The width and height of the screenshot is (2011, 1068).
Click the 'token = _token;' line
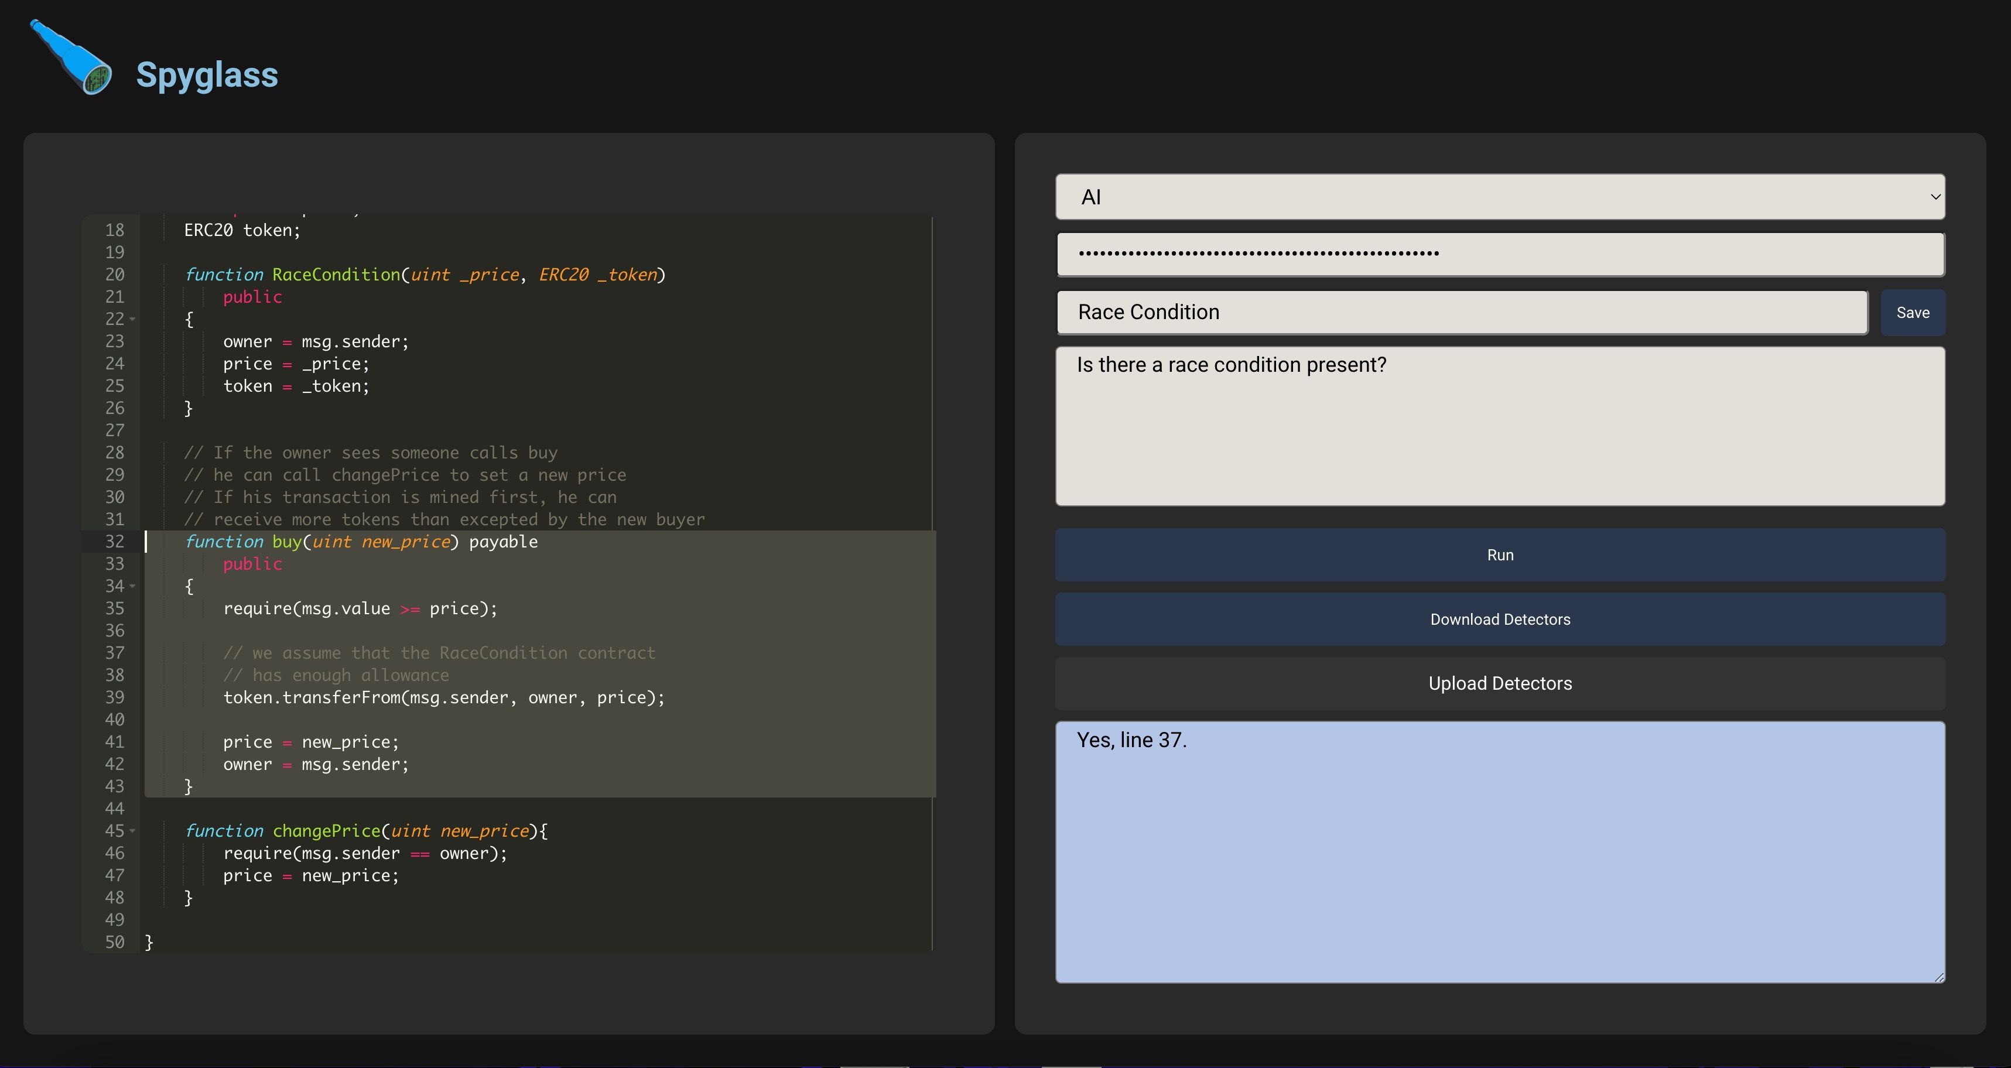click(x=296, y=386)
